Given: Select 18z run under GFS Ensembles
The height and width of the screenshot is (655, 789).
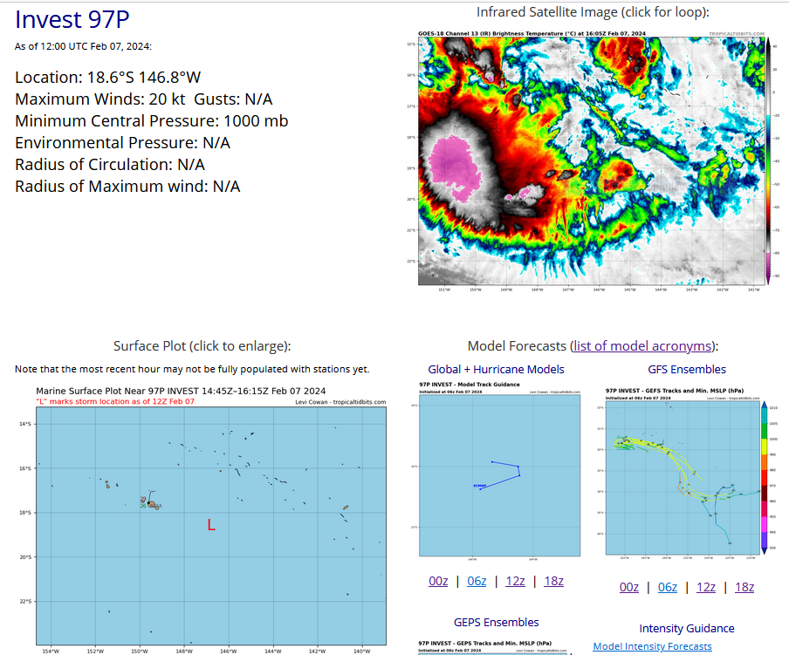Looking at the screenshot, I should [744, 587].
